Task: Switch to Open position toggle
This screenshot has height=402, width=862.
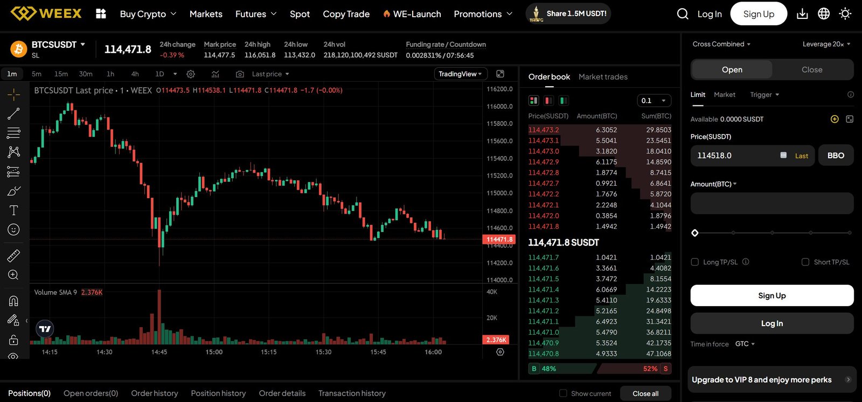Action: click(x=732, y=70)
